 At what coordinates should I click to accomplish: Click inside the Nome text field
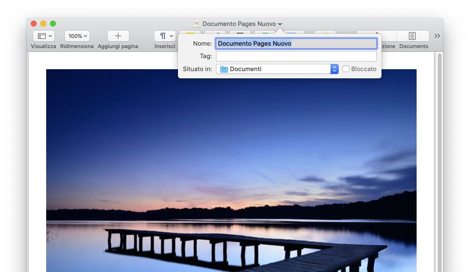coord(296,43)
